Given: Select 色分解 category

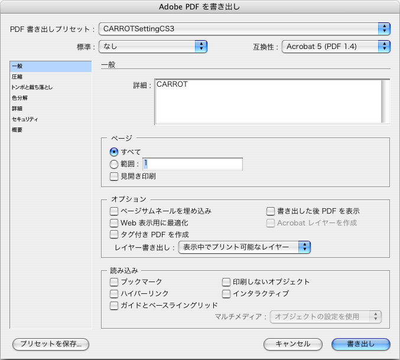Looking at the screenshot, I should click(x=51, y=98).
